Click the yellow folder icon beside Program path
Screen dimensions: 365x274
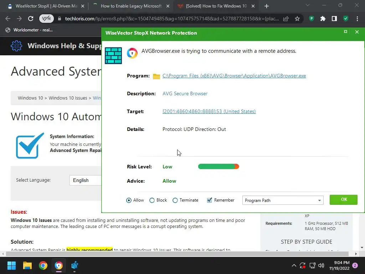coord(156,76)
